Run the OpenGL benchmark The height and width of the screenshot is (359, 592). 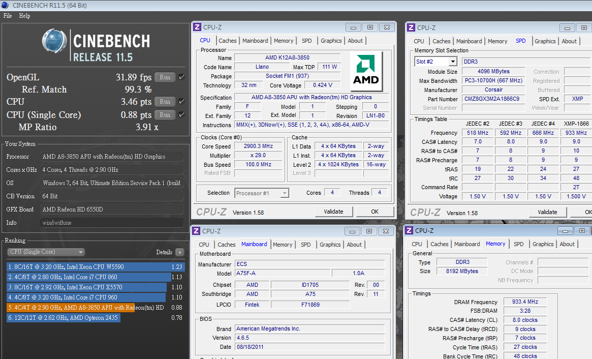pos(165,77)
